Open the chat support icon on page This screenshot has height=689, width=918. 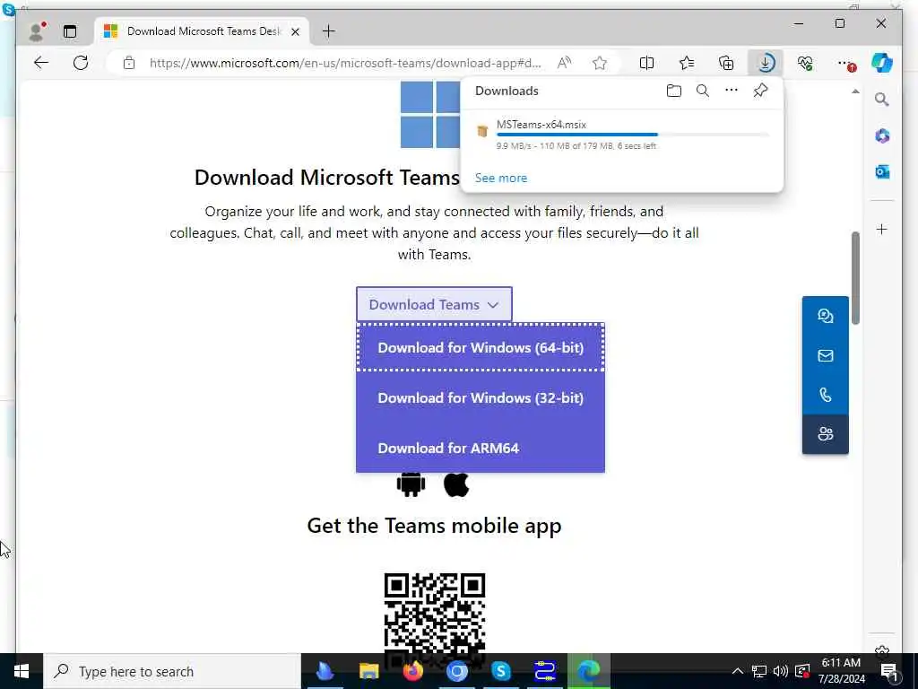coord(826,317)
